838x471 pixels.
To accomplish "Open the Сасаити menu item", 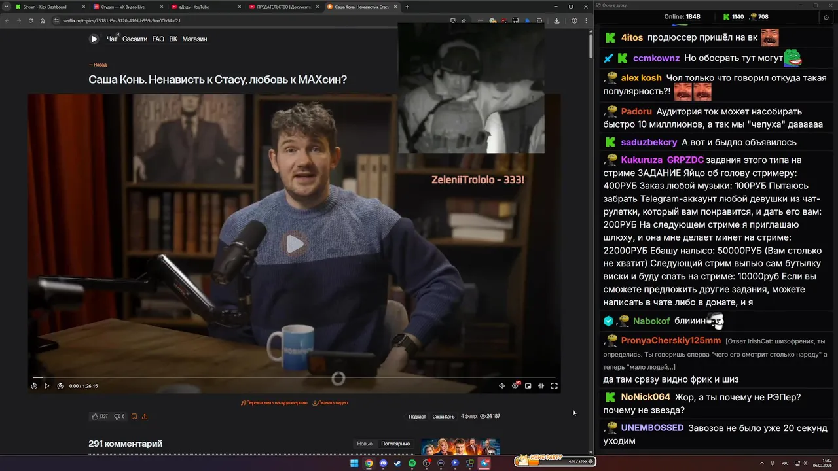I will tap(135, 39).
